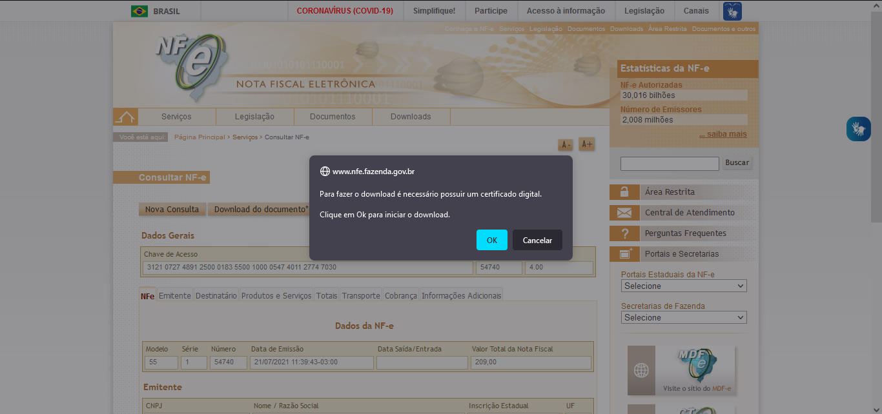Open the MDF-e site banner thumbnail
The height and width of the screenshot is (414, 882).
[x=695, y=370]
